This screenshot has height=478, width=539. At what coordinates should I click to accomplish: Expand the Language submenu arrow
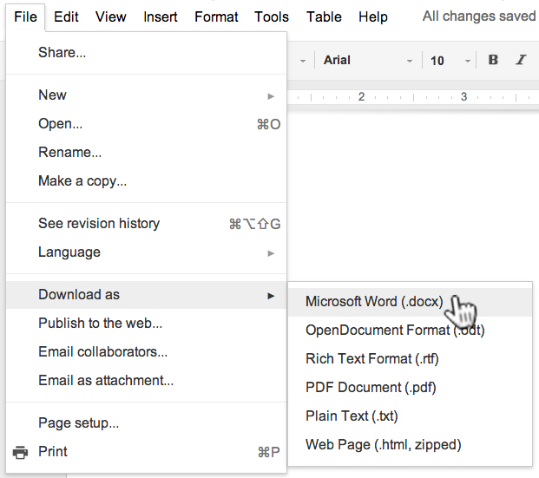tap(272, 252)
